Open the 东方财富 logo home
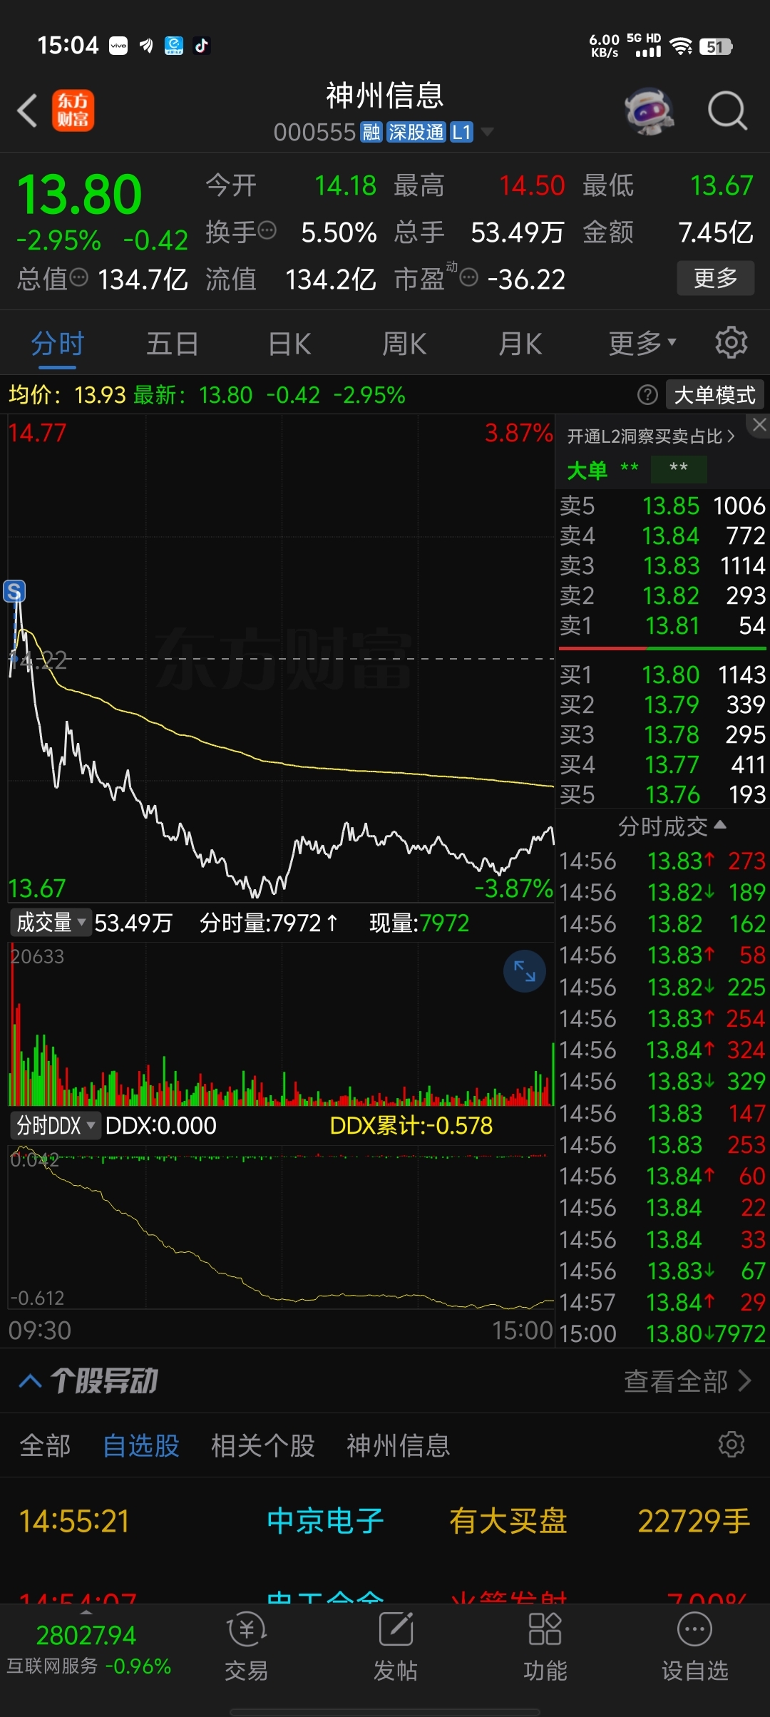 click(73, 111)
